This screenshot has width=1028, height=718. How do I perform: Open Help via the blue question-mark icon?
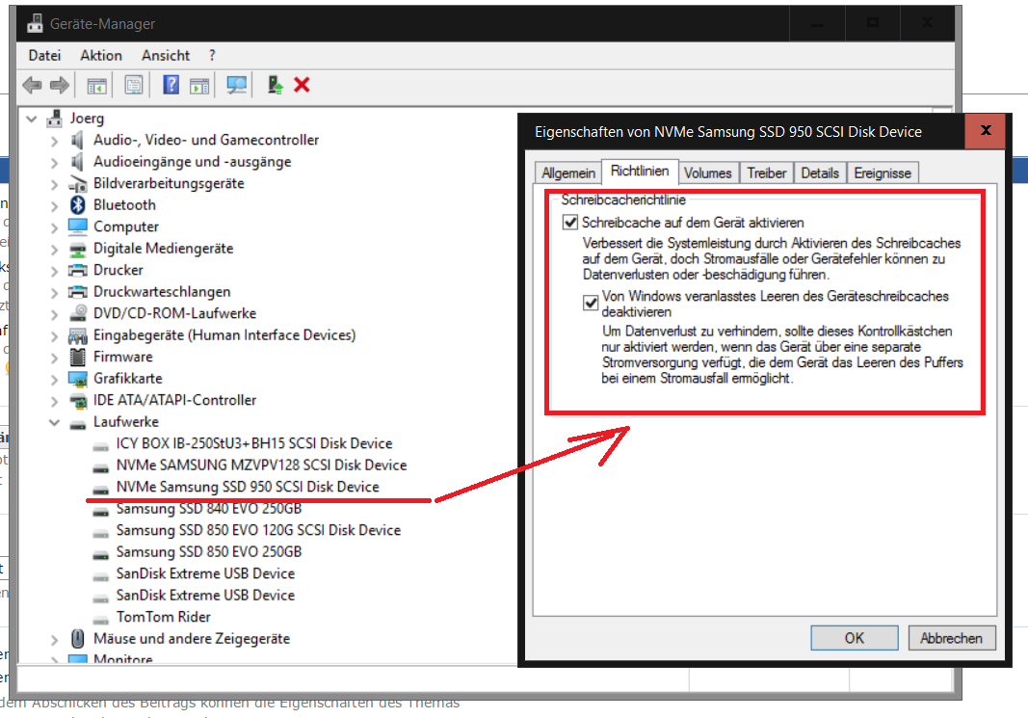[x=171, y=85]
